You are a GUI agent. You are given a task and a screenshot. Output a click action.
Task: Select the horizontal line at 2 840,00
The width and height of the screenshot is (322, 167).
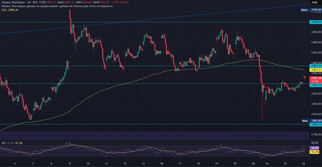pos(154,83)
